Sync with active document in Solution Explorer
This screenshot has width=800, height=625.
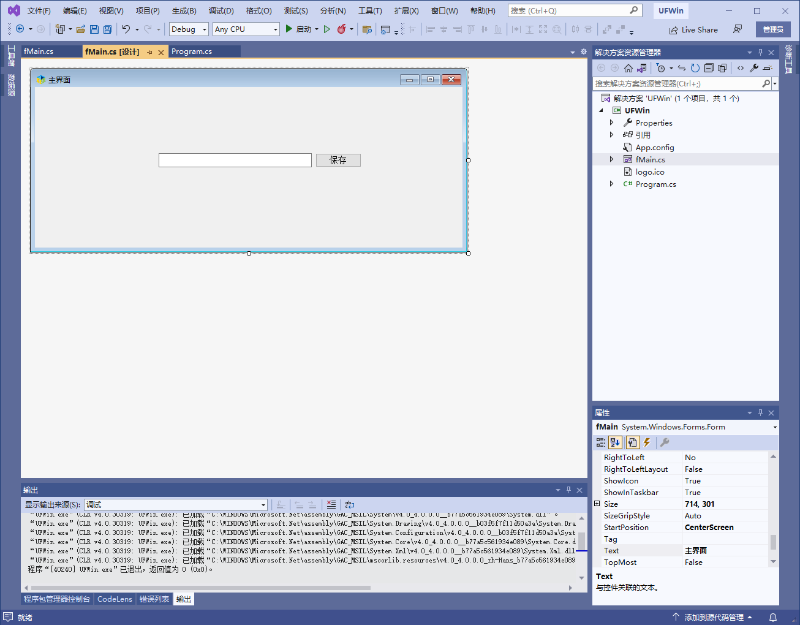point(682,68)
